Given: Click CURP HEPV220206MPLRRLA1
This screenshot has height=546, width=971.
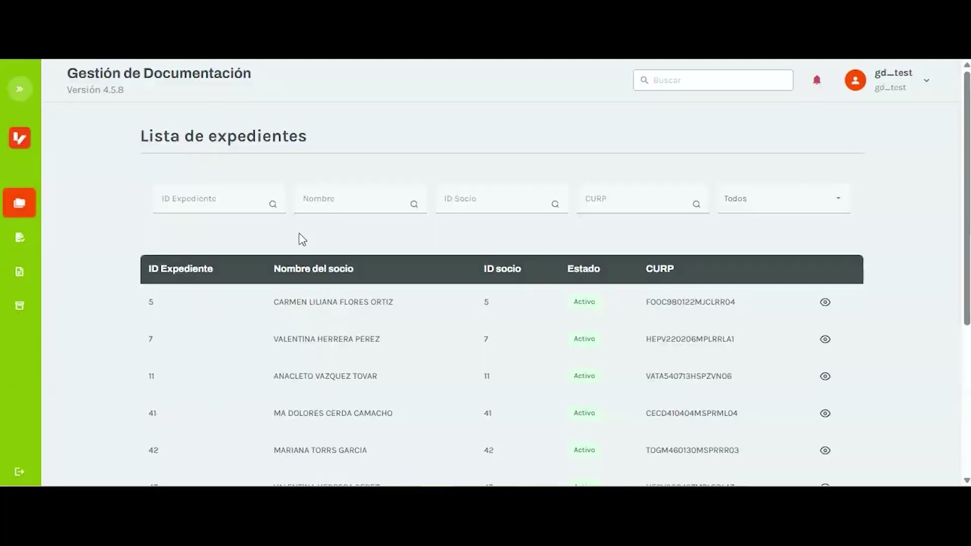Looking at the screenshot, I should click(x=690, y=339).
